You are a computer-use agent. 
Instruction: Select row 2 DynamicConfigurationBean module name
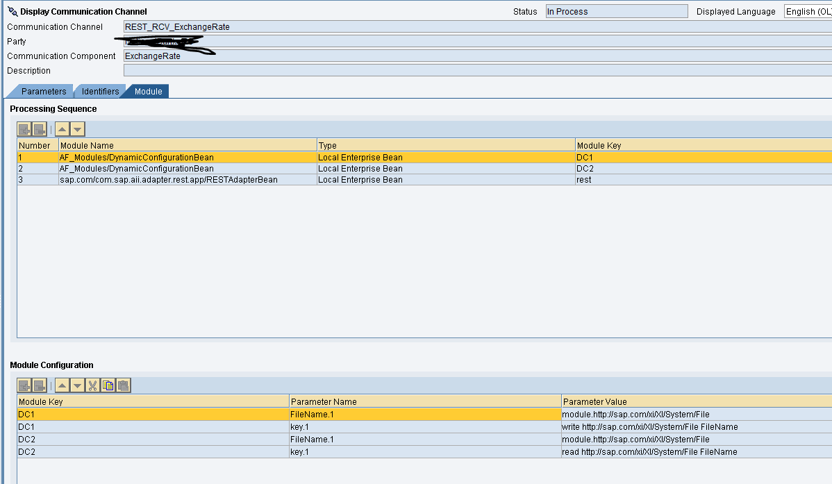pyautogui.click(x=188, y=168)
